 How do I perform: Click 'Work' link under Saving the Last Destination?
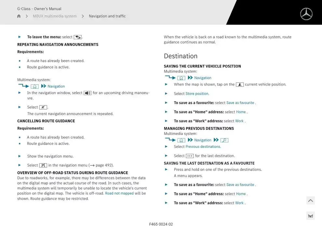[239, 203]
